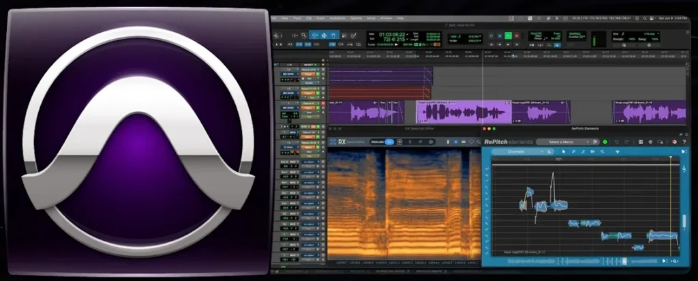Screen dimensions: 698x281
Task: Click the menu bar date and time
Action: (673, 18)
